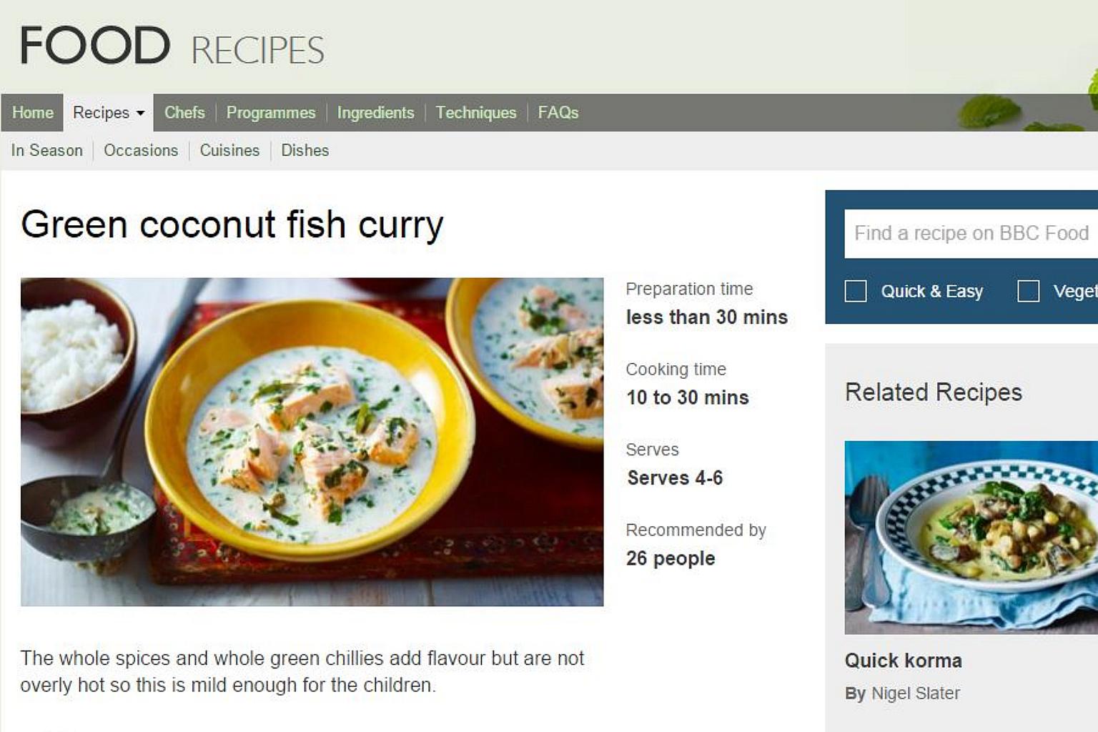View chef Nigel Slater's page
Image resolution: width=1098 pixels, height=732 pixels.
click(x=916, y=693)
